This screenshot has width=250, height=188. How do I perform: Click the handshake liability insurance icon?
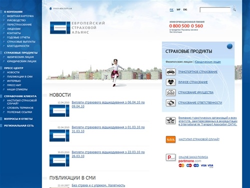coord(170,103)
